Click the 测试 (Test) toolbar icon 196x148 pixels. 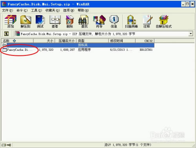(x=40, y=21)
